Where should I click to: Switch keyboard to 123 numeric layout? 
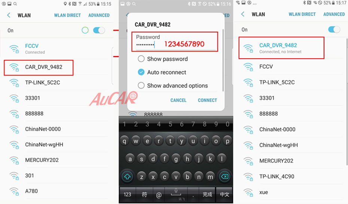[127, 195]
